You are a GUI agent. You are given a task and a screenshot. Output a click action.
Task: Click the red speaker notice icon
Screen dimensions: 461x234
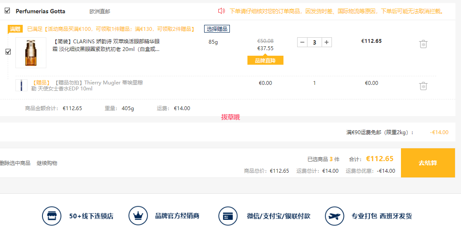221,11
